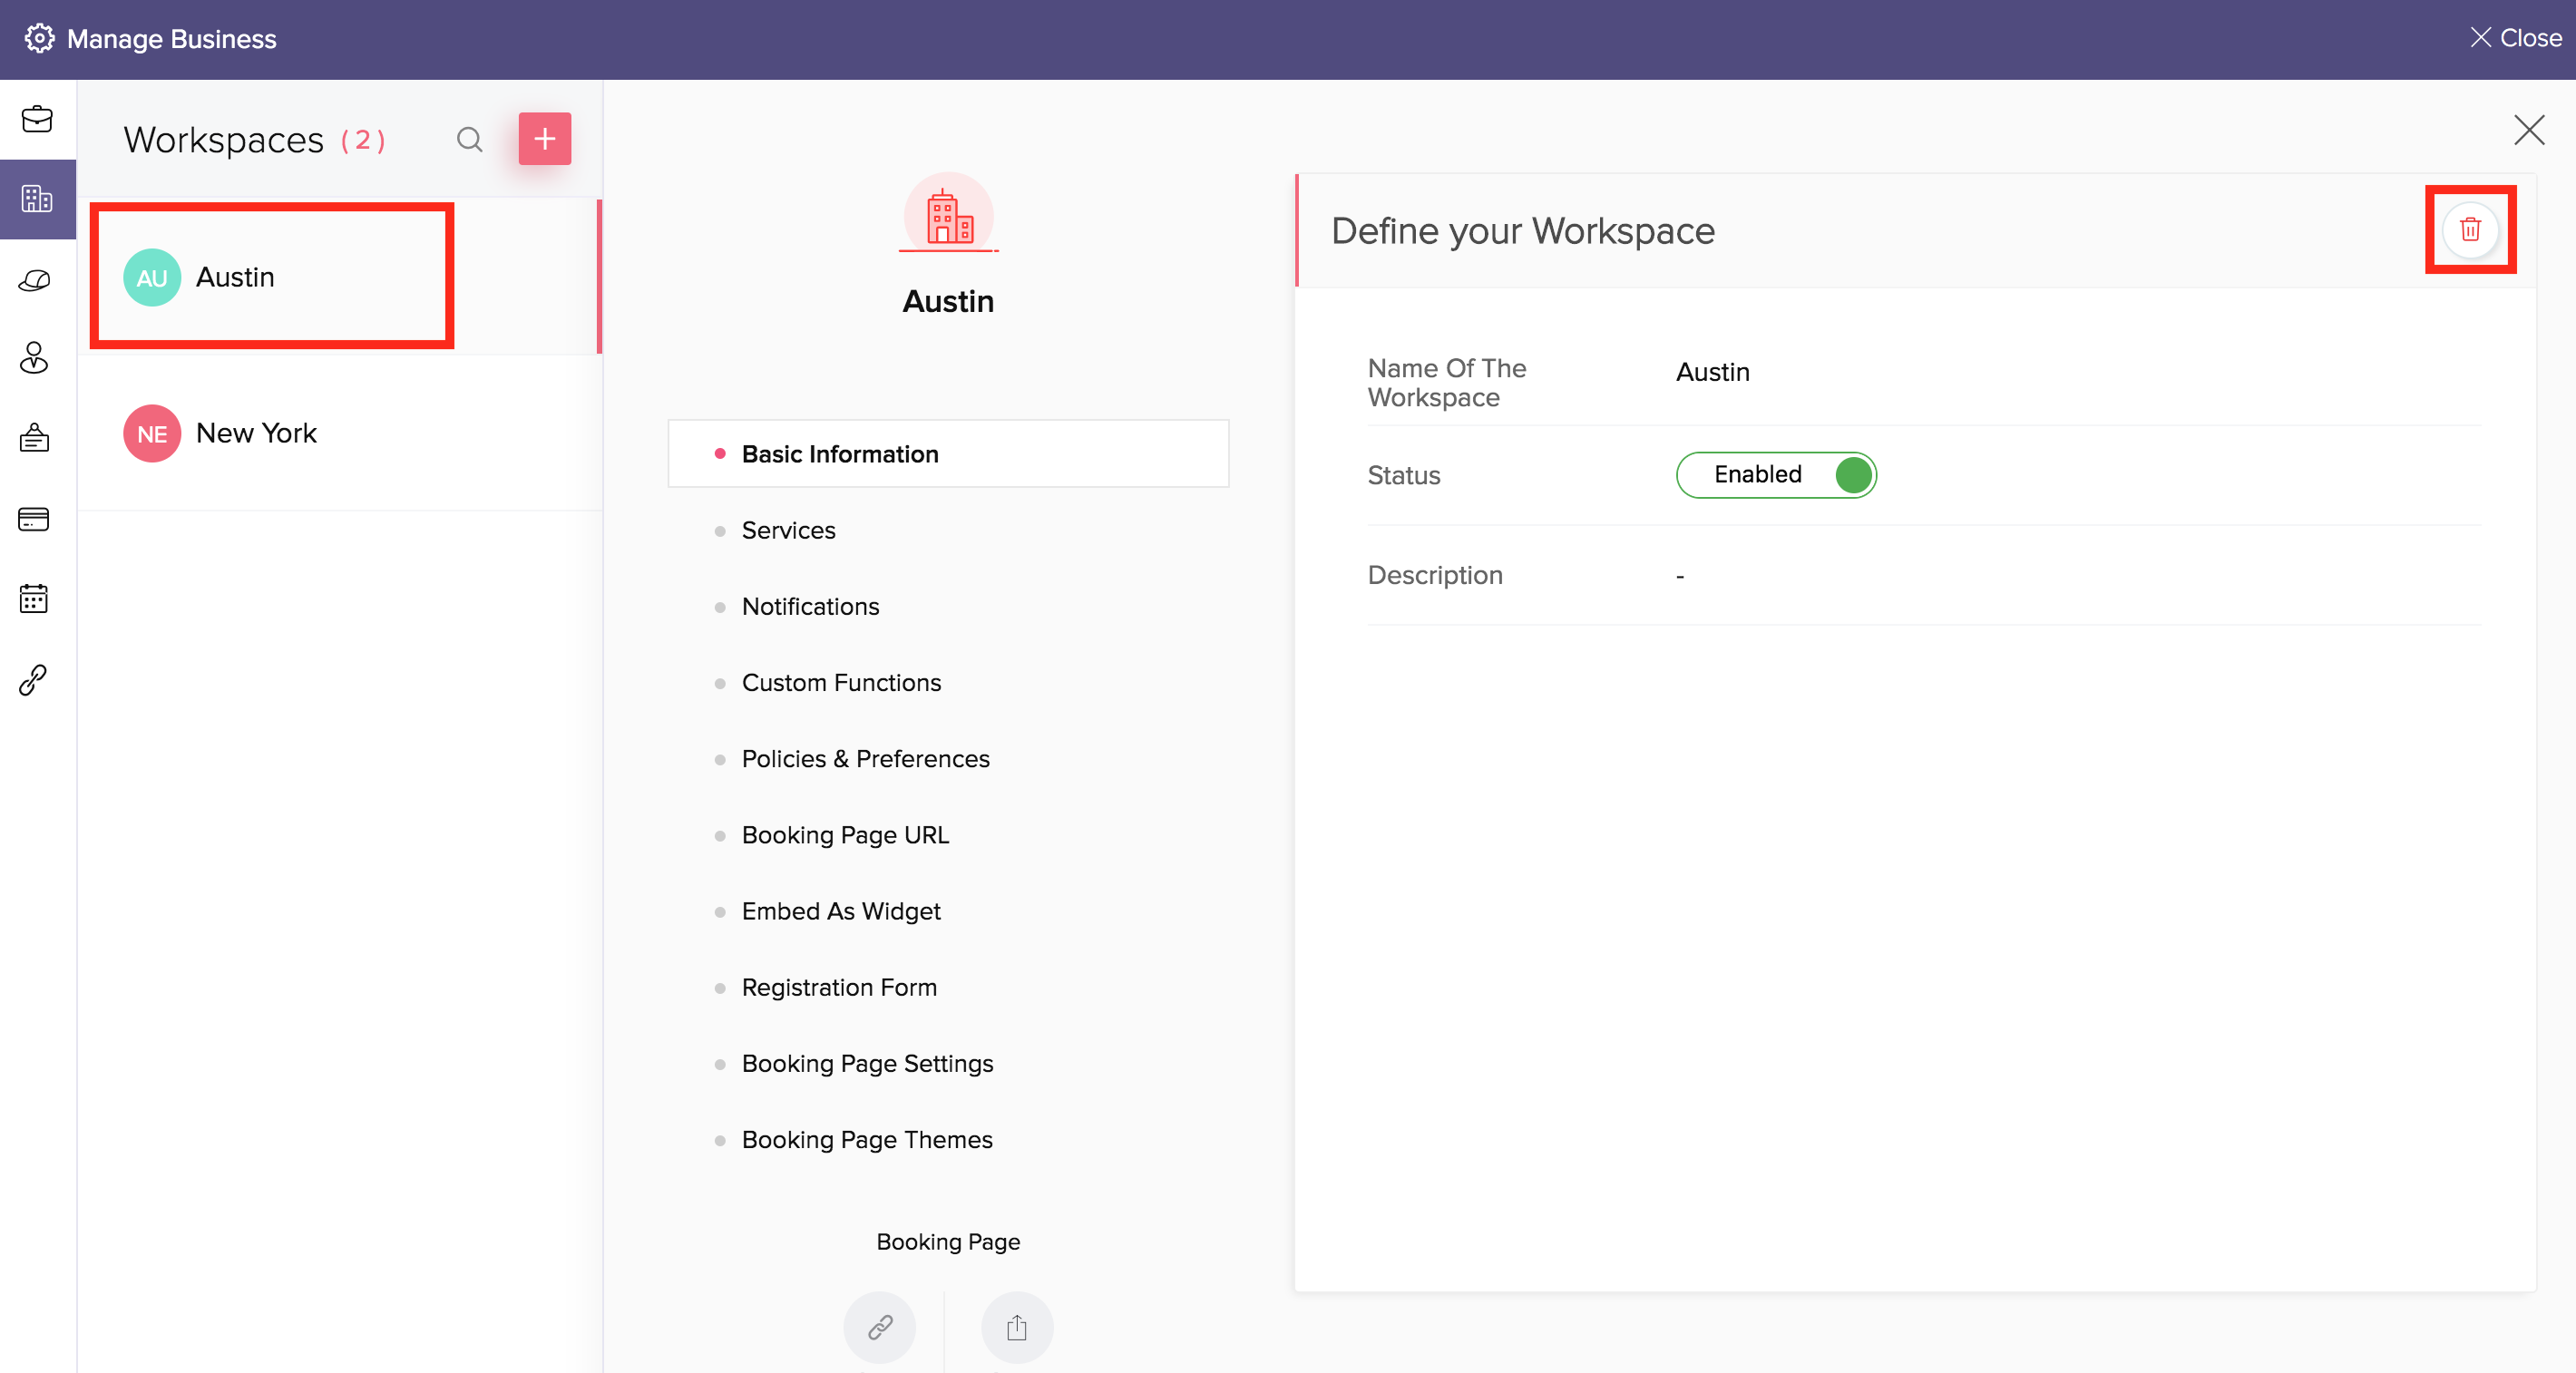Open Policies & Preferences settings
Screen dimensions: 2576x1373
[865, 759]
